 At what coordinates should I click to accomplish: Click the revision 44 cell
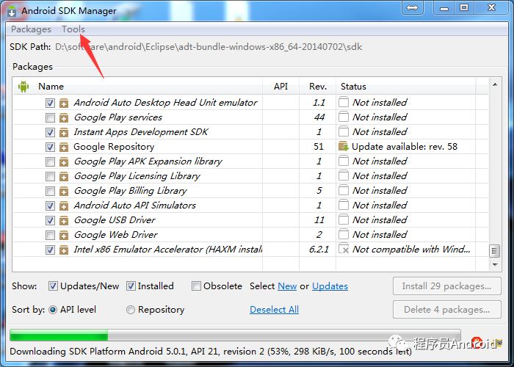pyautogui.click(x=319, y=117)
